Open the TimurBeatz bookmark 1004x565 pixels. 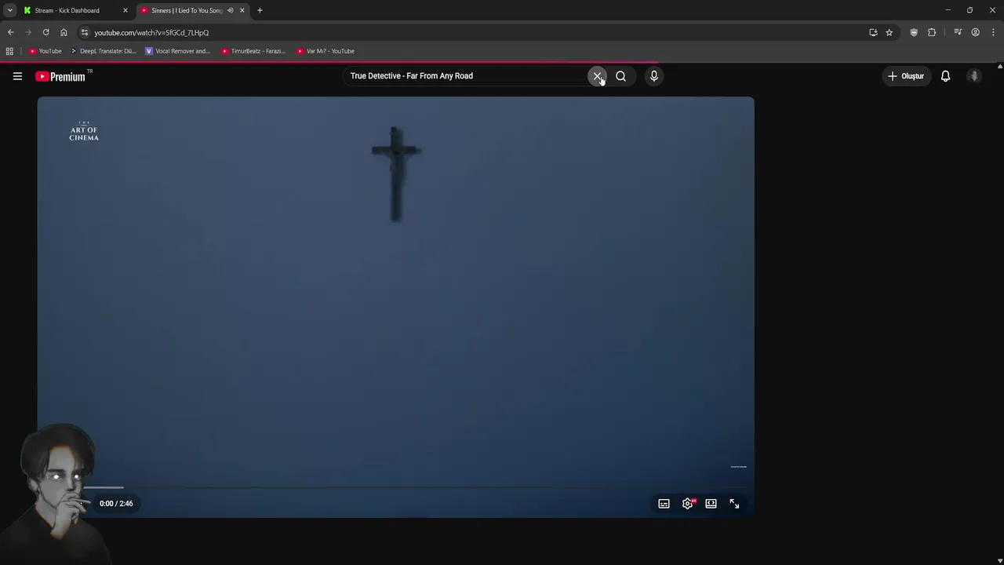pos(253,51)
